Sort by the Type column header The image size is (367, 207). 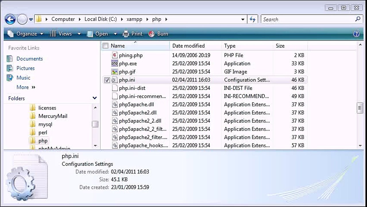[x=230, y=46]
